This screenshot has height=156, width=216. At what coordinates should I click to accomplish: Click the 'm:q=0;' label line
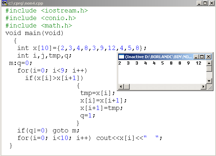(20, 63)
